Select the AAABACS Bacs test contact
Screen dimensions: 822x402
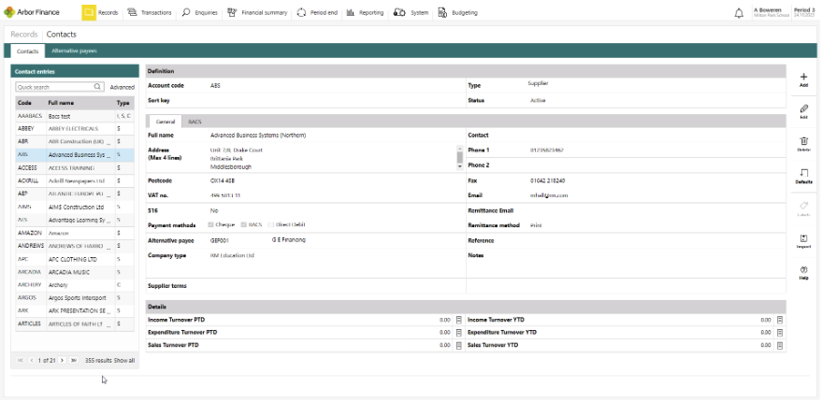tap(75, 116)
